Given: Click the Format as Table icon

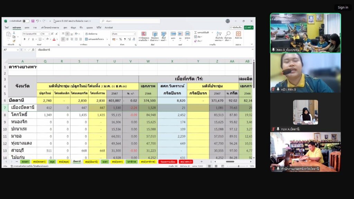Looking at the screenshot, I should 155,34.
